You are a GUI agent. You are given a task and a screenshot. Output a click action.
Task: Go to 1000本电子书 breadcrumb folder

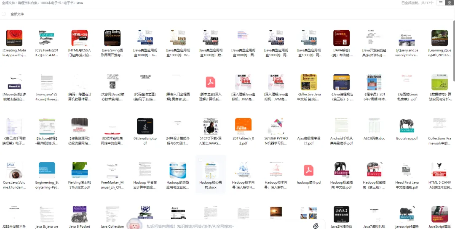pyautogui.click(x=50, y=3)
